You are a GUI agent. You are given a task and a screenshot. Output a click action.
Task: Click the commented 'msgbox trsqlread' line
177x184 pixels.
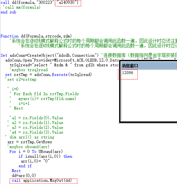pyautogui.click(x=29, y=70)
